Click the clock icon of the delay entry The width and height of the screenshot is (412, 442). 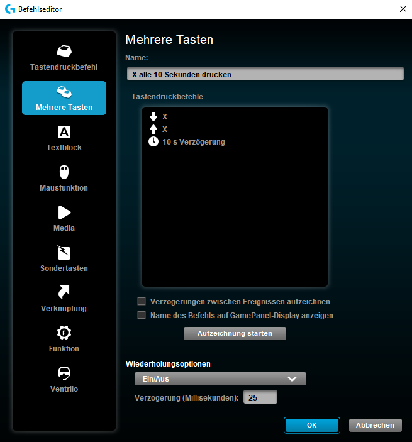pos(153,142)
